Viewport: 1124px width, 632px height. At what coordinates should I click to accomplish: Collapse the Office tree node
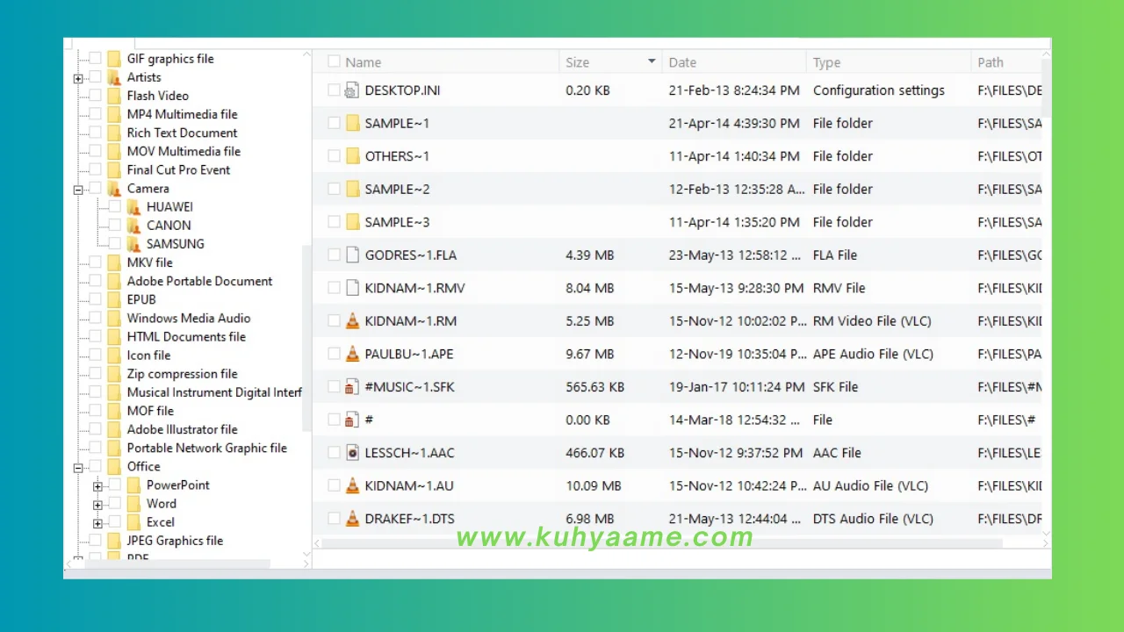(x=78, y=467)
